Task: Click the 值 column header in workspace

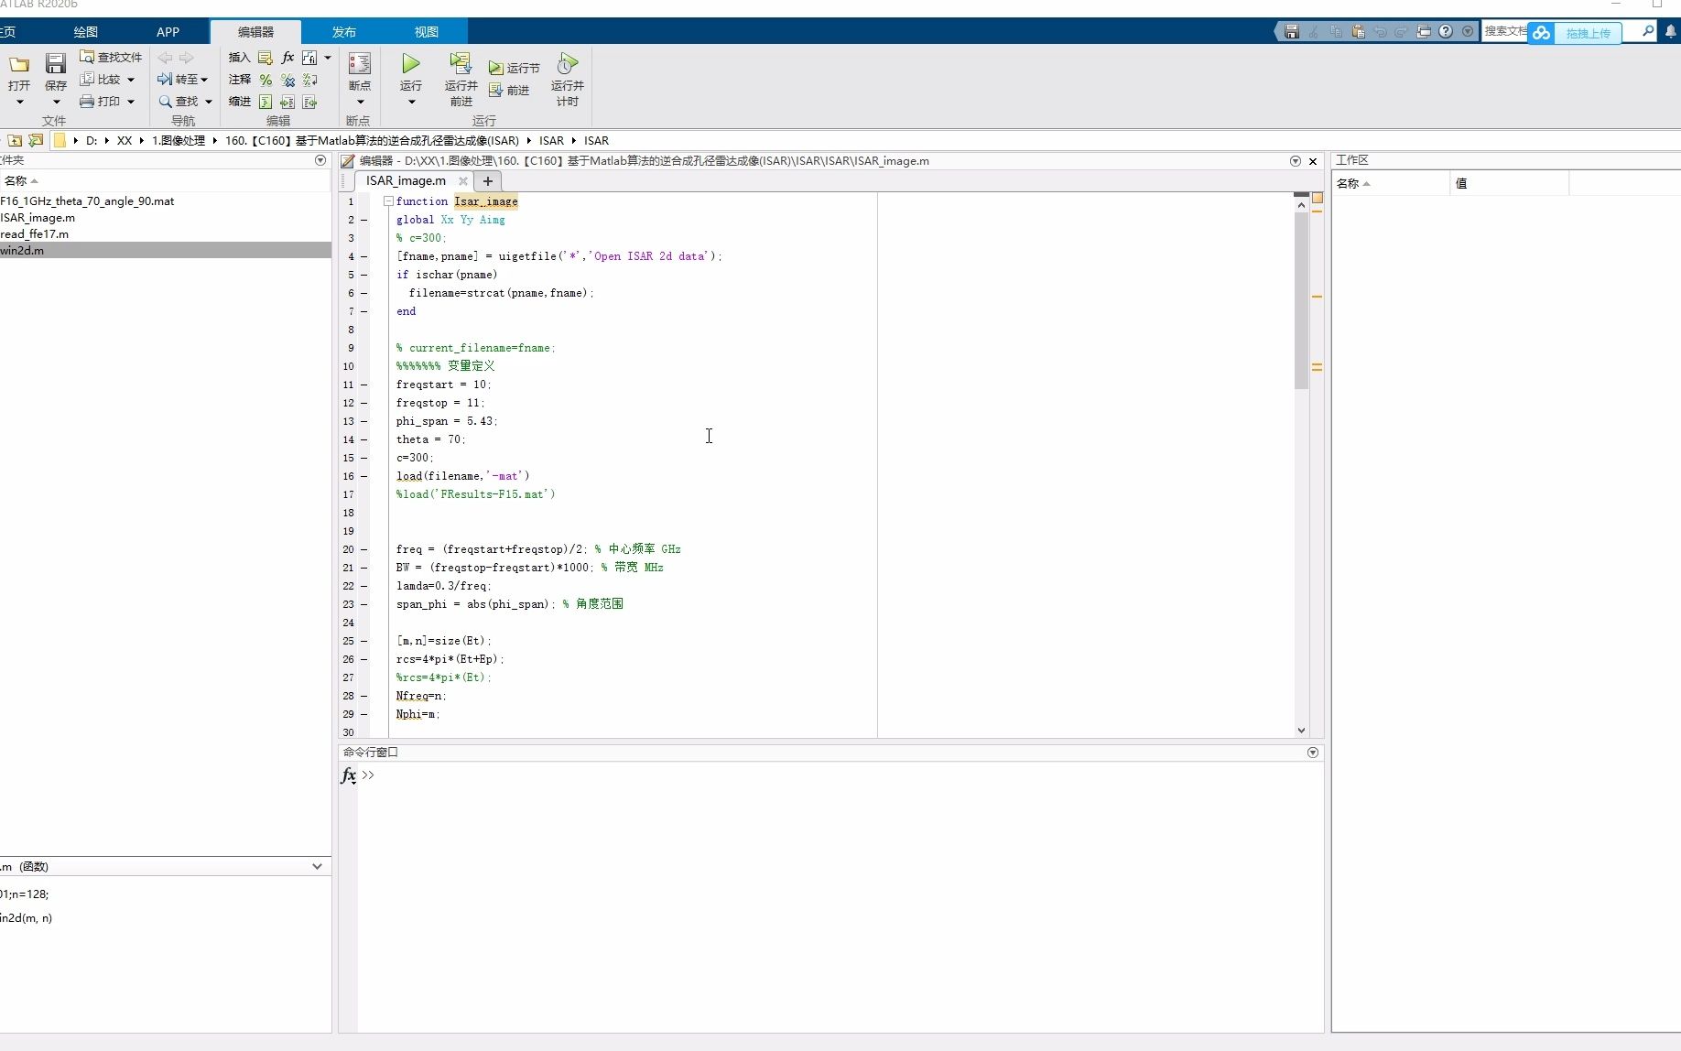Action: pos(1510,183)
